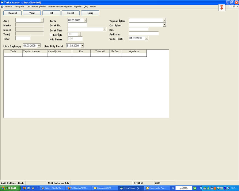Open the Liste Başlangıç date dropdown
Viewport: 239px width, 191px height.
coord(39,46)
